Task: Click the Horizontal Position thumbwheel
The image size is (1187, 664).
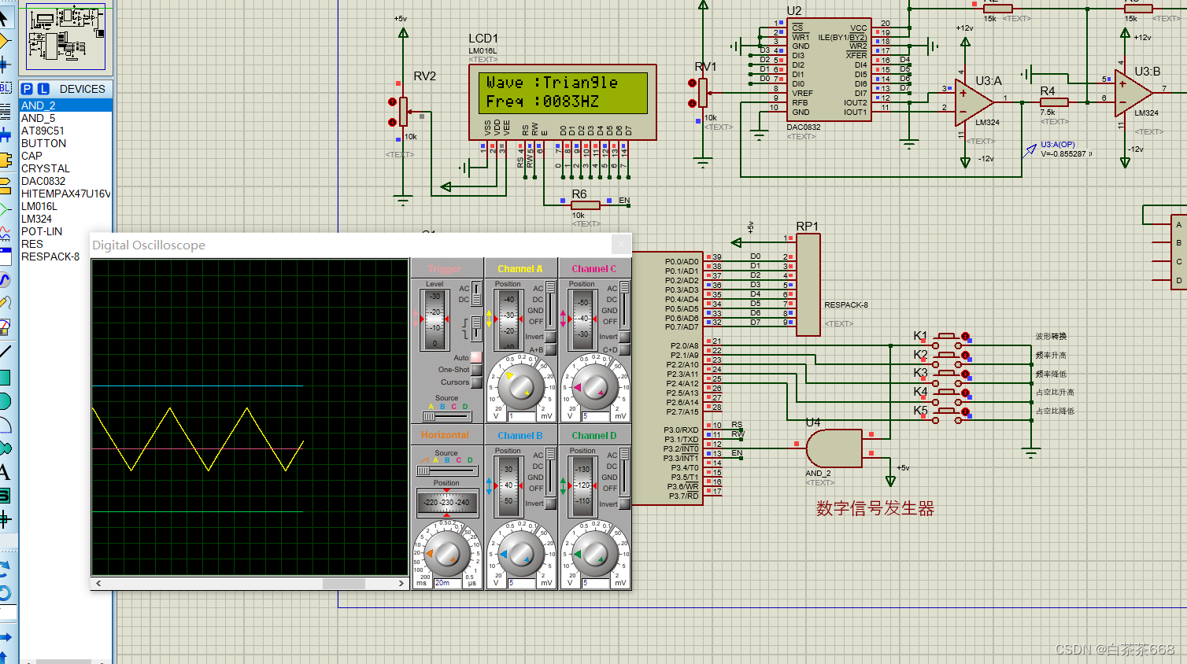Action: [x=447, y=502]
